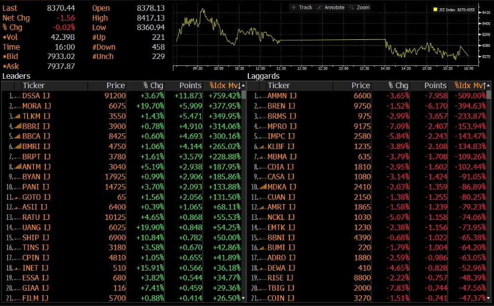The image size is (494, 306).
Task: Click the volume bars icon beside TLKM IJ
Action: point(18,116)
